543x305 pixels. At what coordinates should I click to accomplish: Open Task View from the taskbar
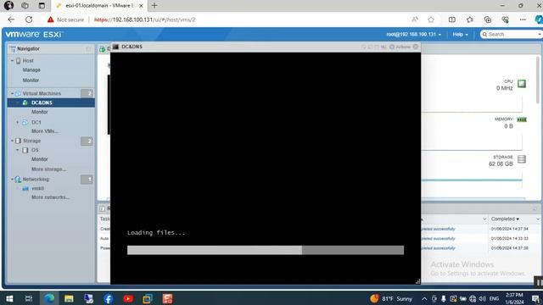(29, 298)
